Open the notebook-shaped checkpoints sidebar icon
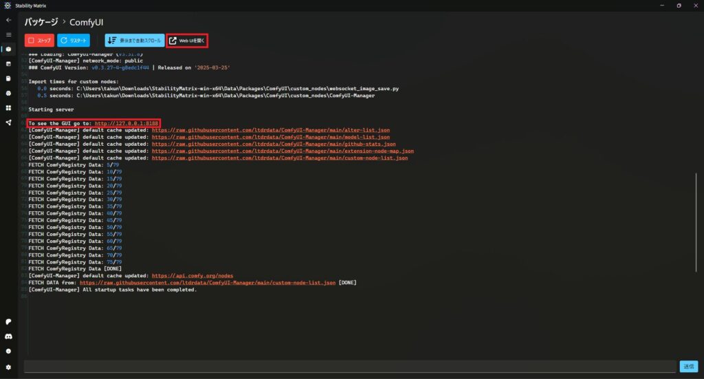 8,78
